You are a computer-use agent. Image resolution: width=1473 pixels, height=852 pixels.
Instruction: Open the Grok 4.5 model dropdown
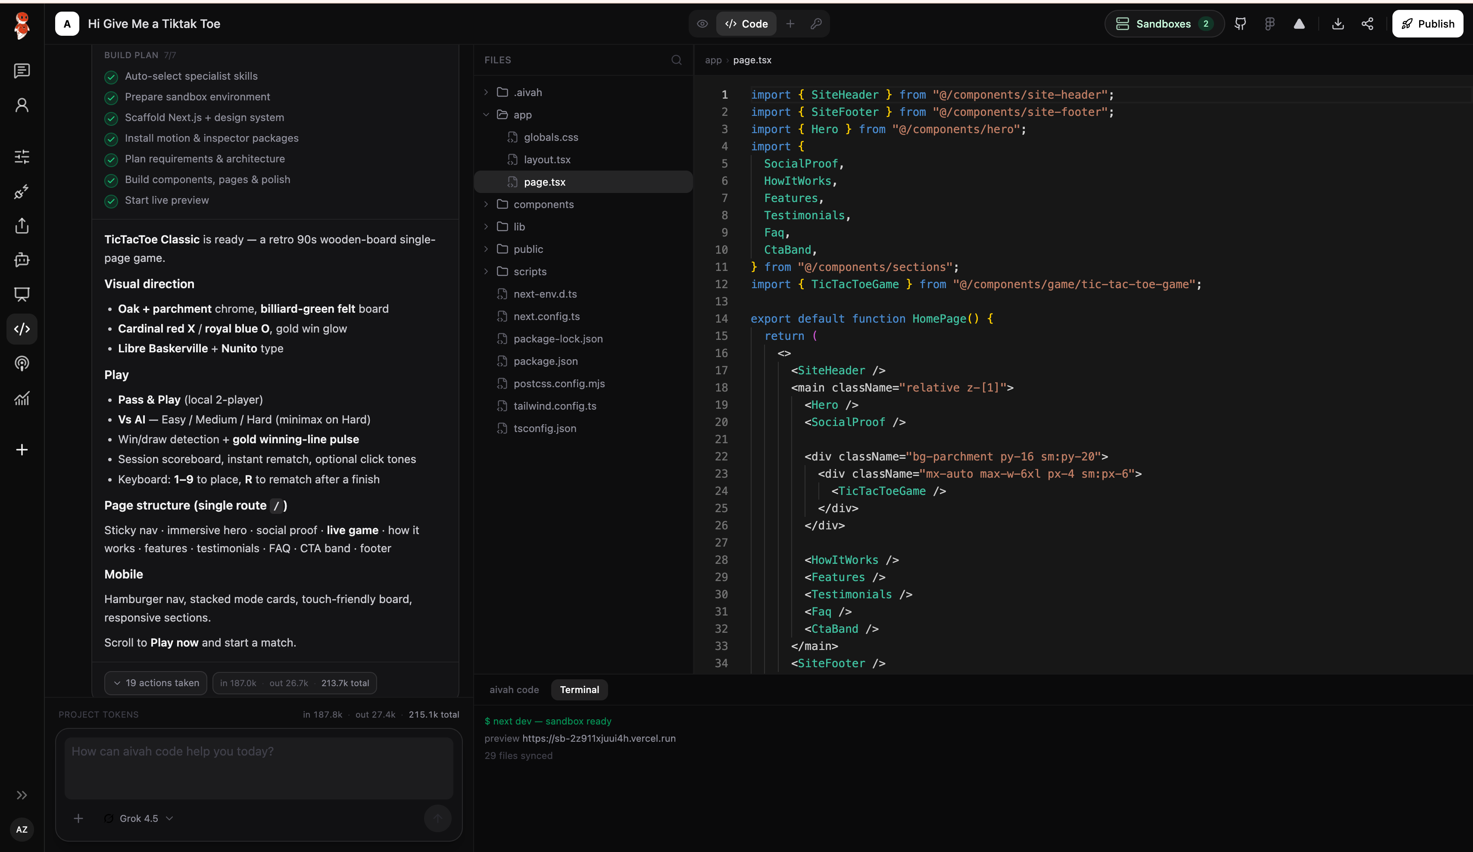tap(138, 818)
